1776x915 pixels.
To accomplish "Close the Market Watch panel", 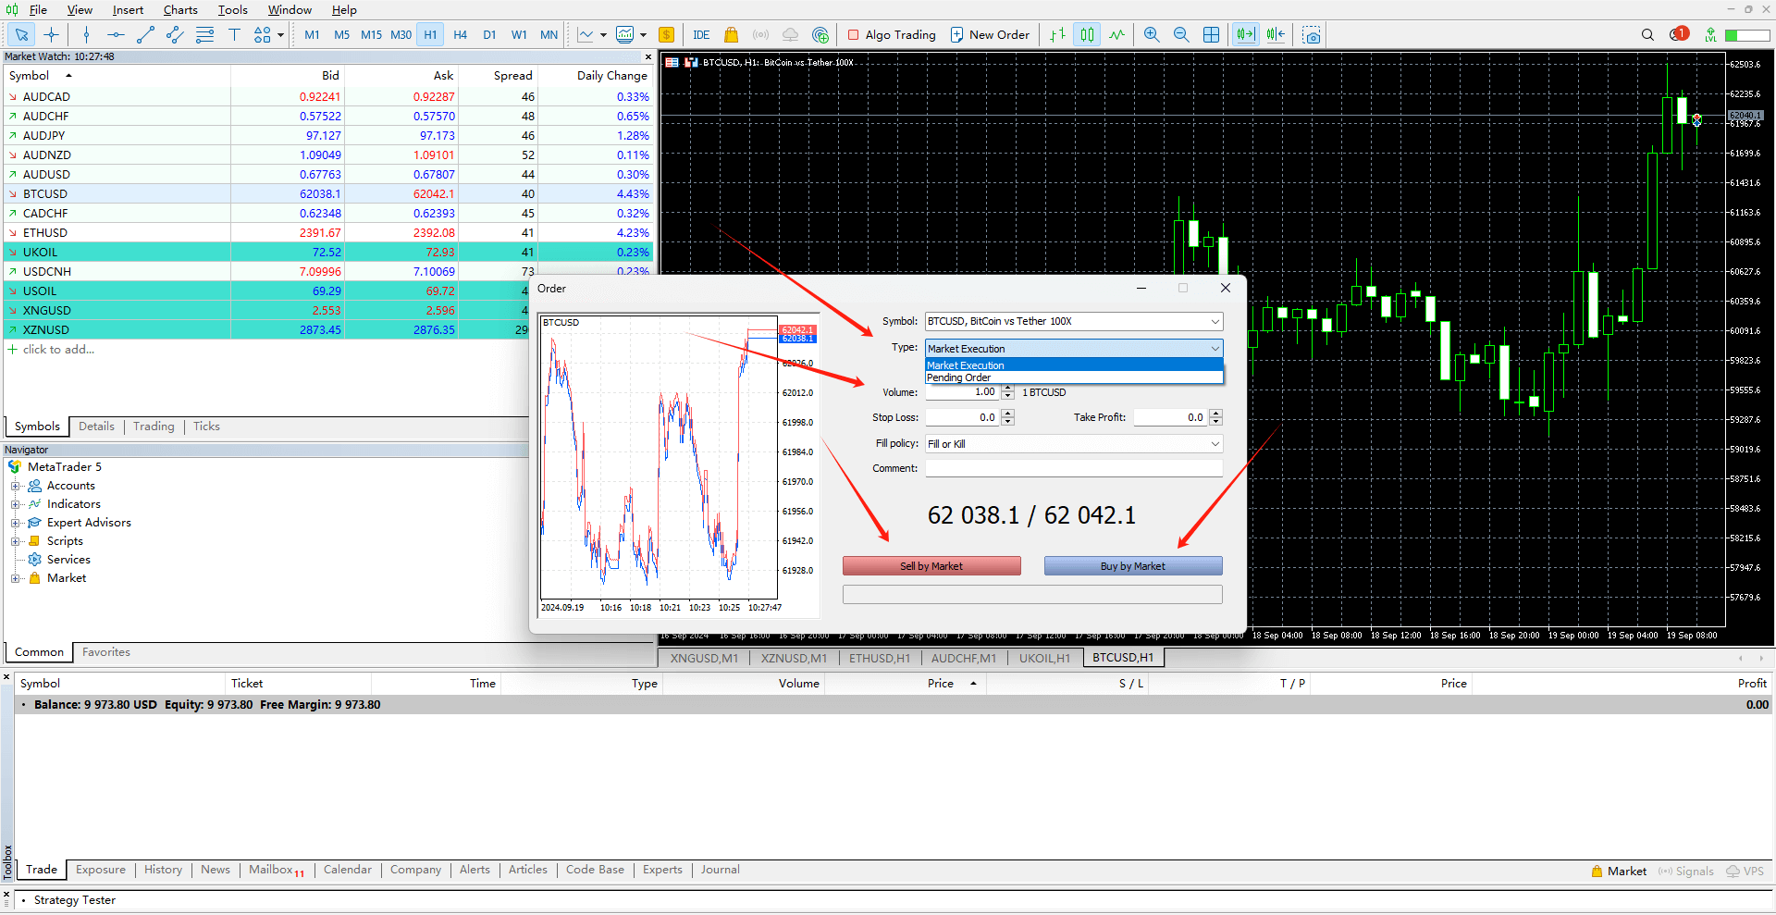I will [647, 56].
